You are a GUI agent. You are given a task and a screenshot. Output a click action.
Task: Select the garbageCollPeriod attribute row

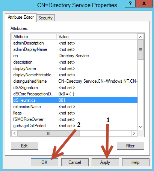(75, 126)
